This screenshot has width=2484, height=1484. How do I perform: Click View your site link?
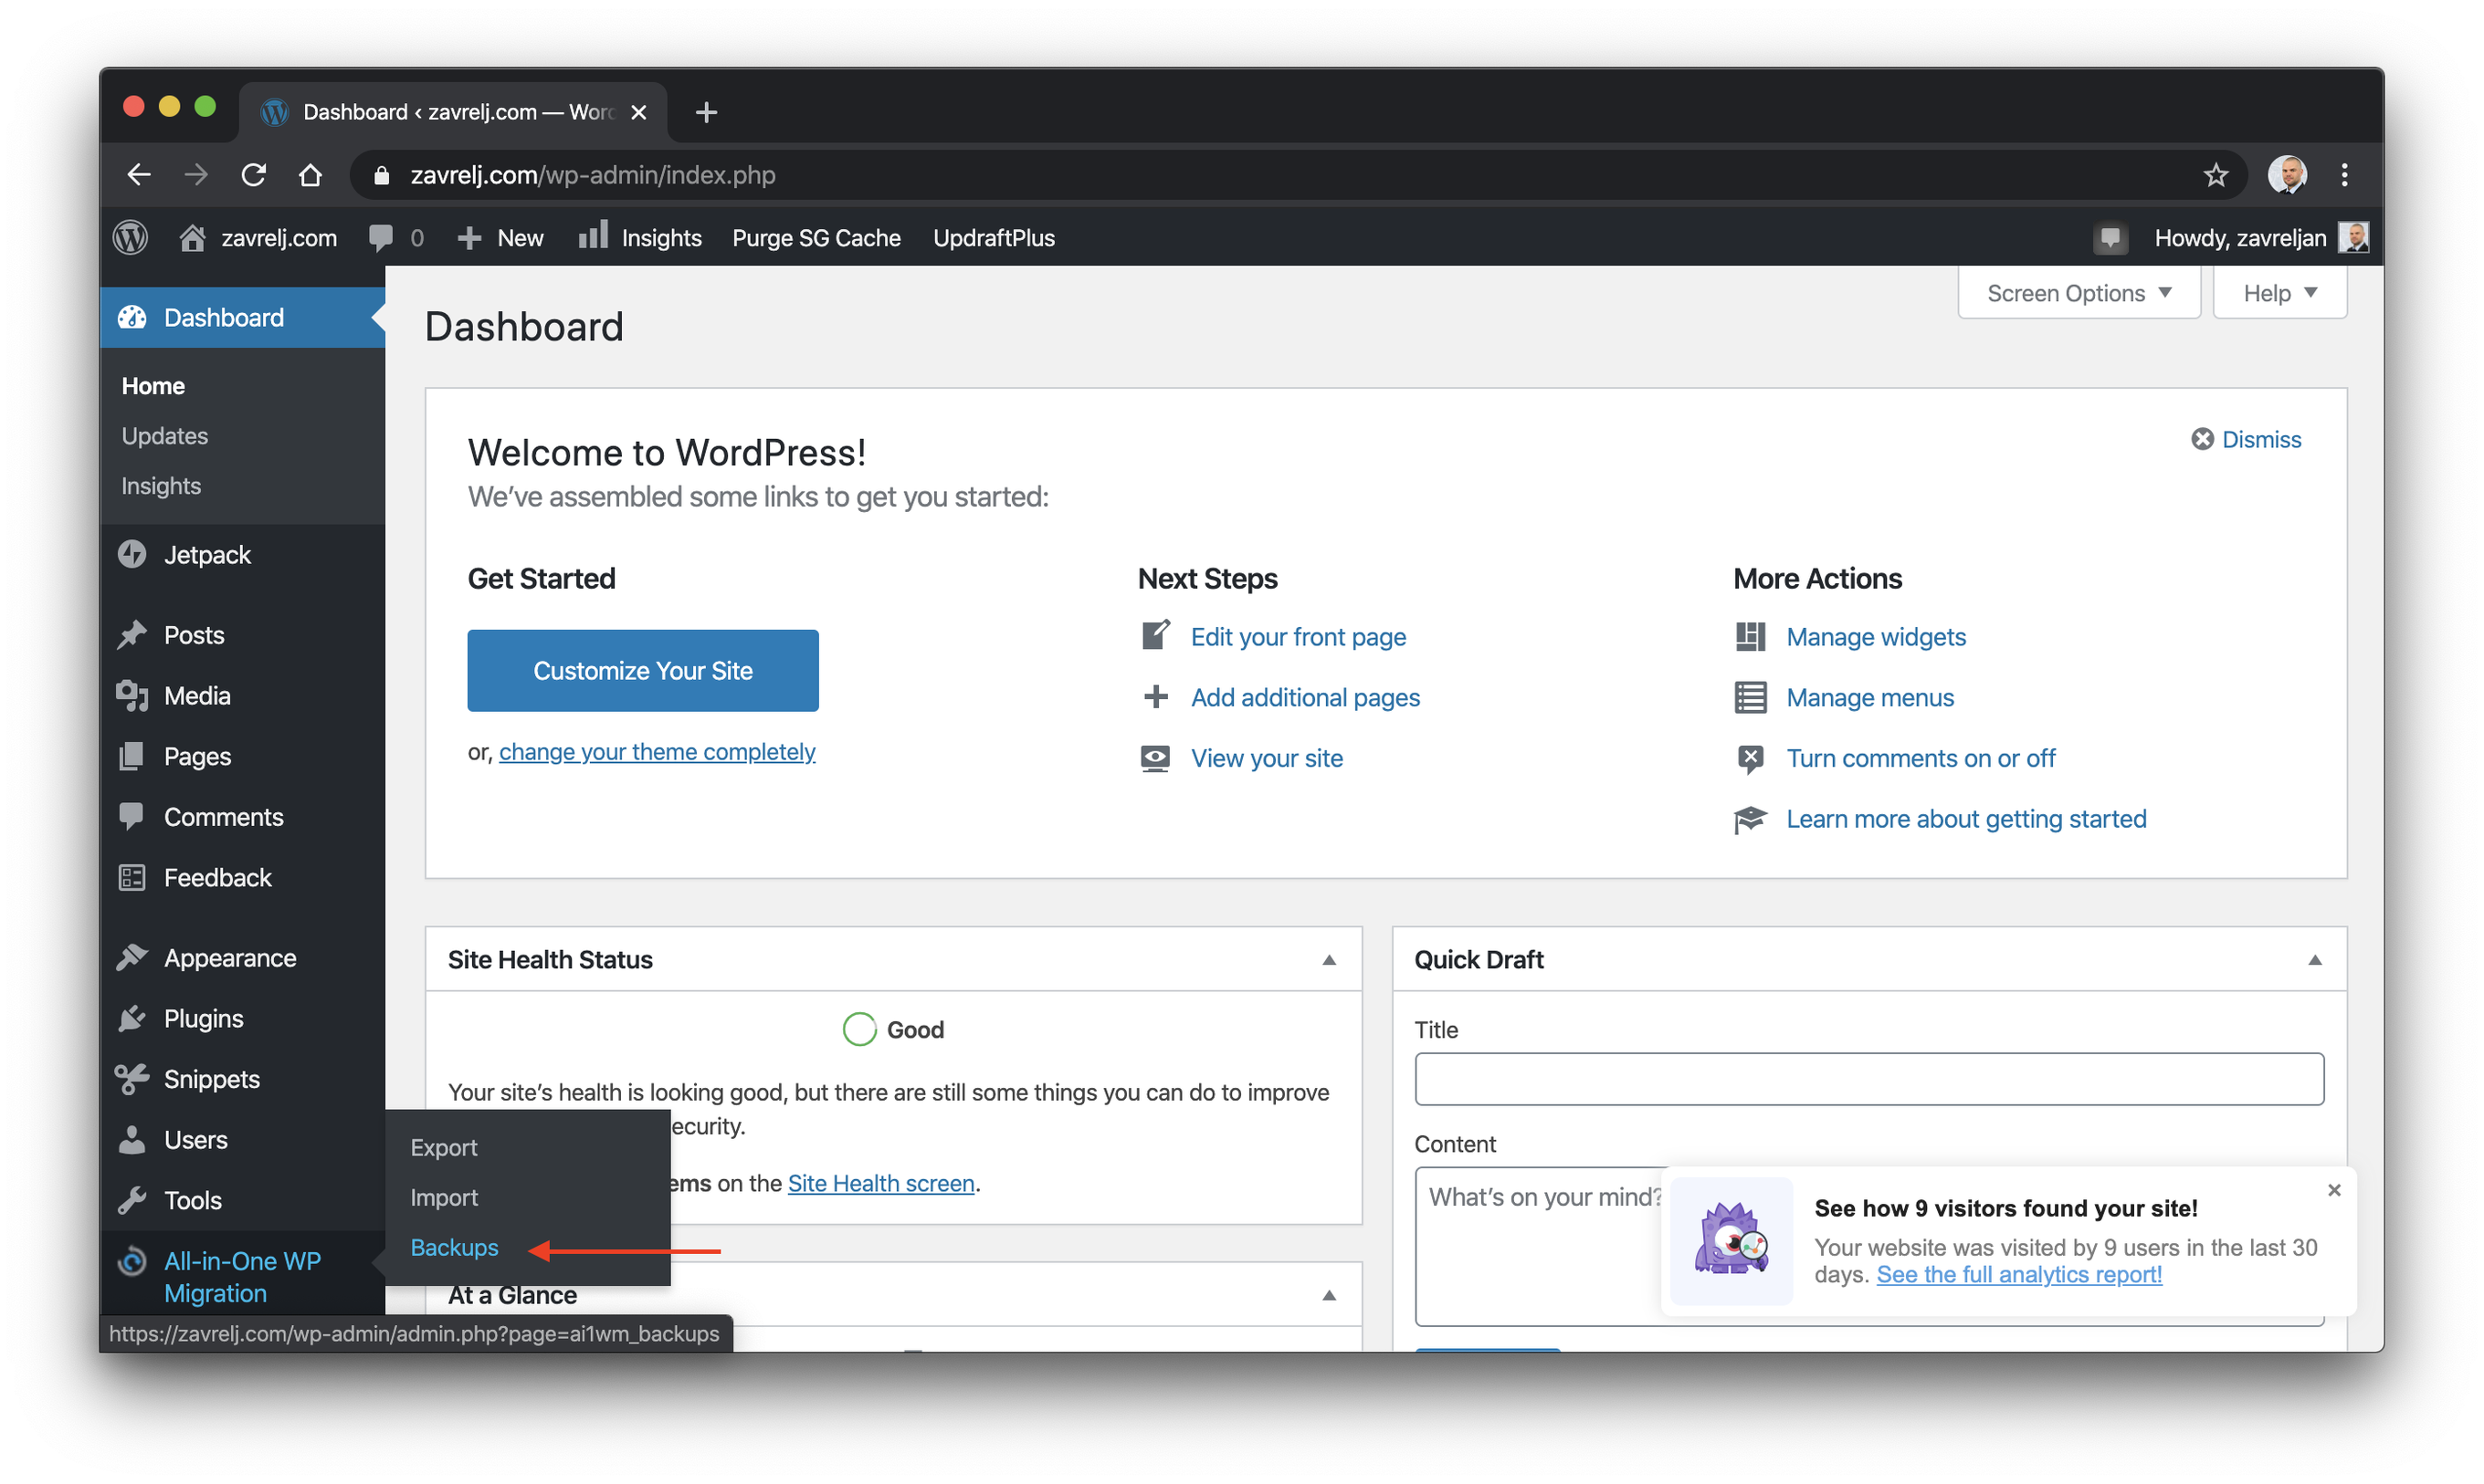tap(1267, 758)
